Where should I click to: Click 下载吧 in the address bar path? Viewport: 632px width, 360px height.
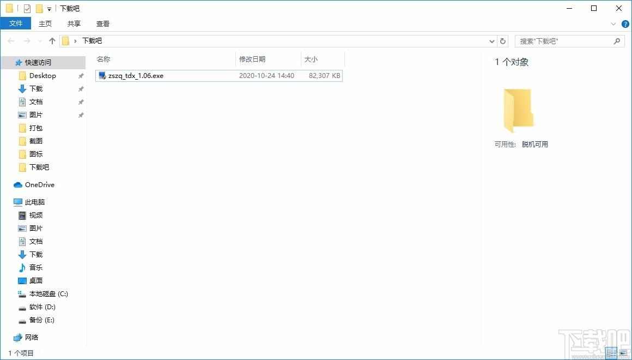(x=92, y=41)
